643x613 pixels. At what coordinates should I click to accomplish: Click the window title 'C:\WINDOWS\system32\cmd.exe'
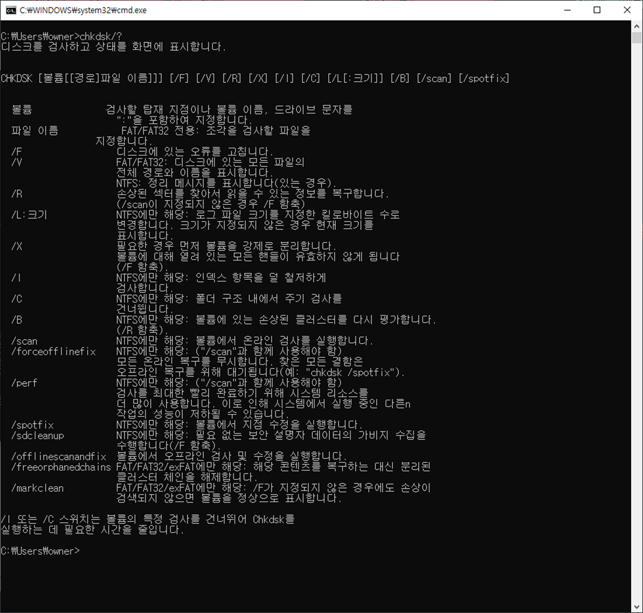click(83, 10)
